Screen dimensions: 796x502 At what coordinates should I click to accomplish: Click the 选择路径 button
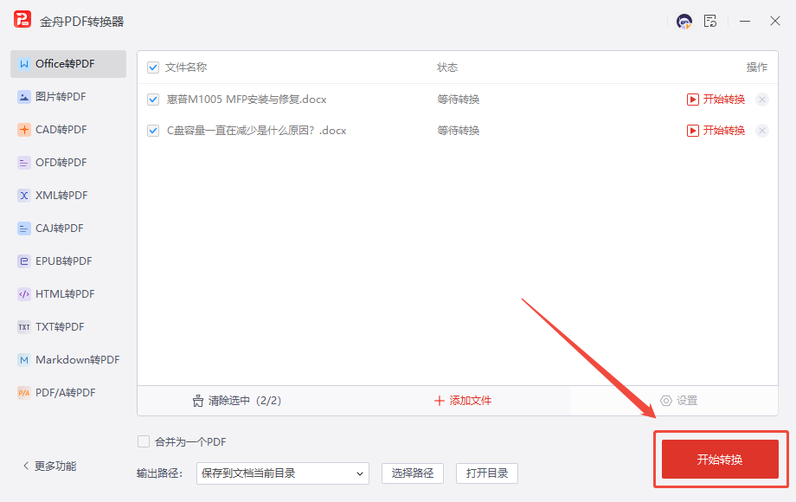pyautogui.click(x=413, y=473)
